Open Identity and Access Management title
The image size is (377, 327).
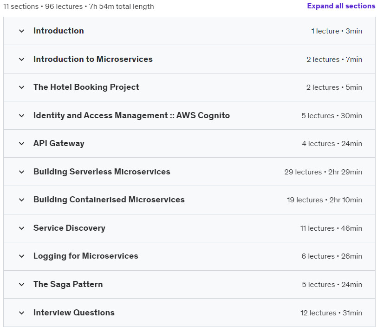(131, 115)
